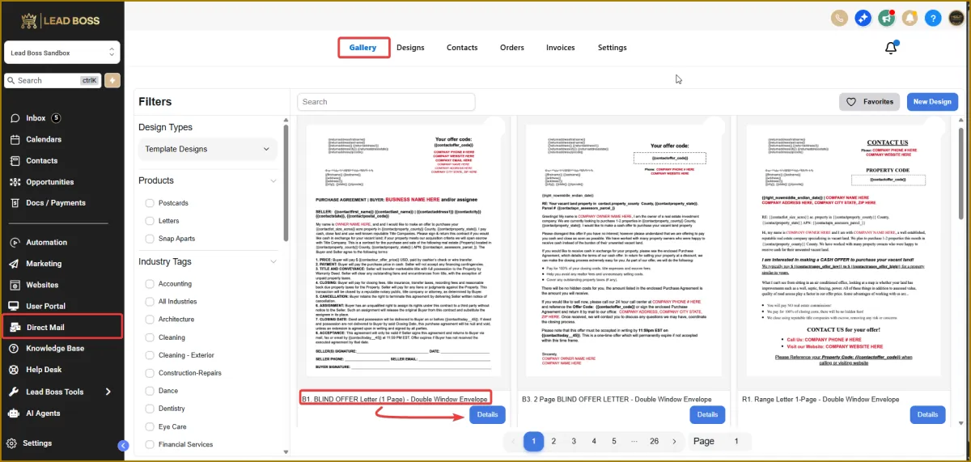Click Details for the B1 Blind Offer Letter
Viewport: 971px width, 462px height.
[x=487, y=414]
